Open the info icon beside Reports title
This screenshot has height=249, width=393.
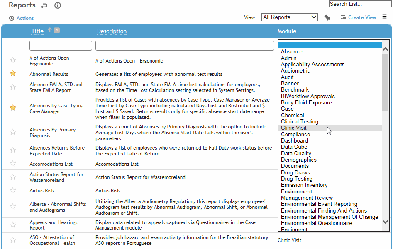click(58, 5)
